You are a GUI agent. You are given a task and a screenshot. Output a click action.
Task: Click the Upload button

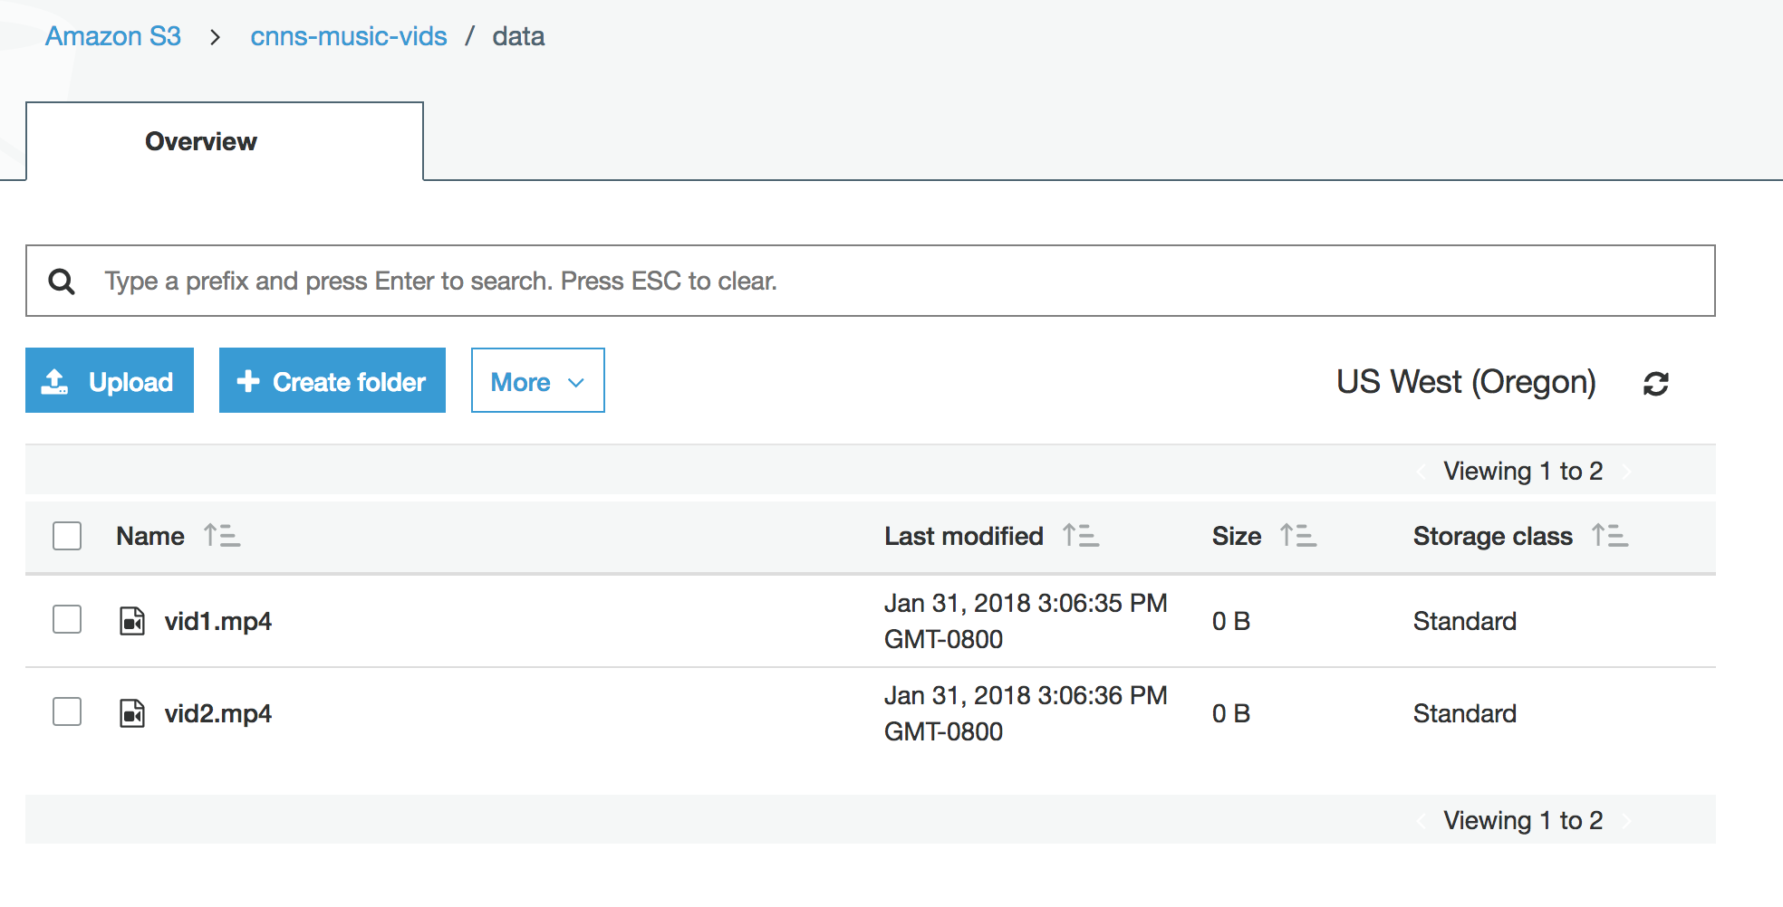(110, 380)
